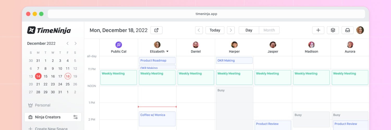Go to next day with right arrow
This screenshot has height=130, width=391.
click(231, 30)
